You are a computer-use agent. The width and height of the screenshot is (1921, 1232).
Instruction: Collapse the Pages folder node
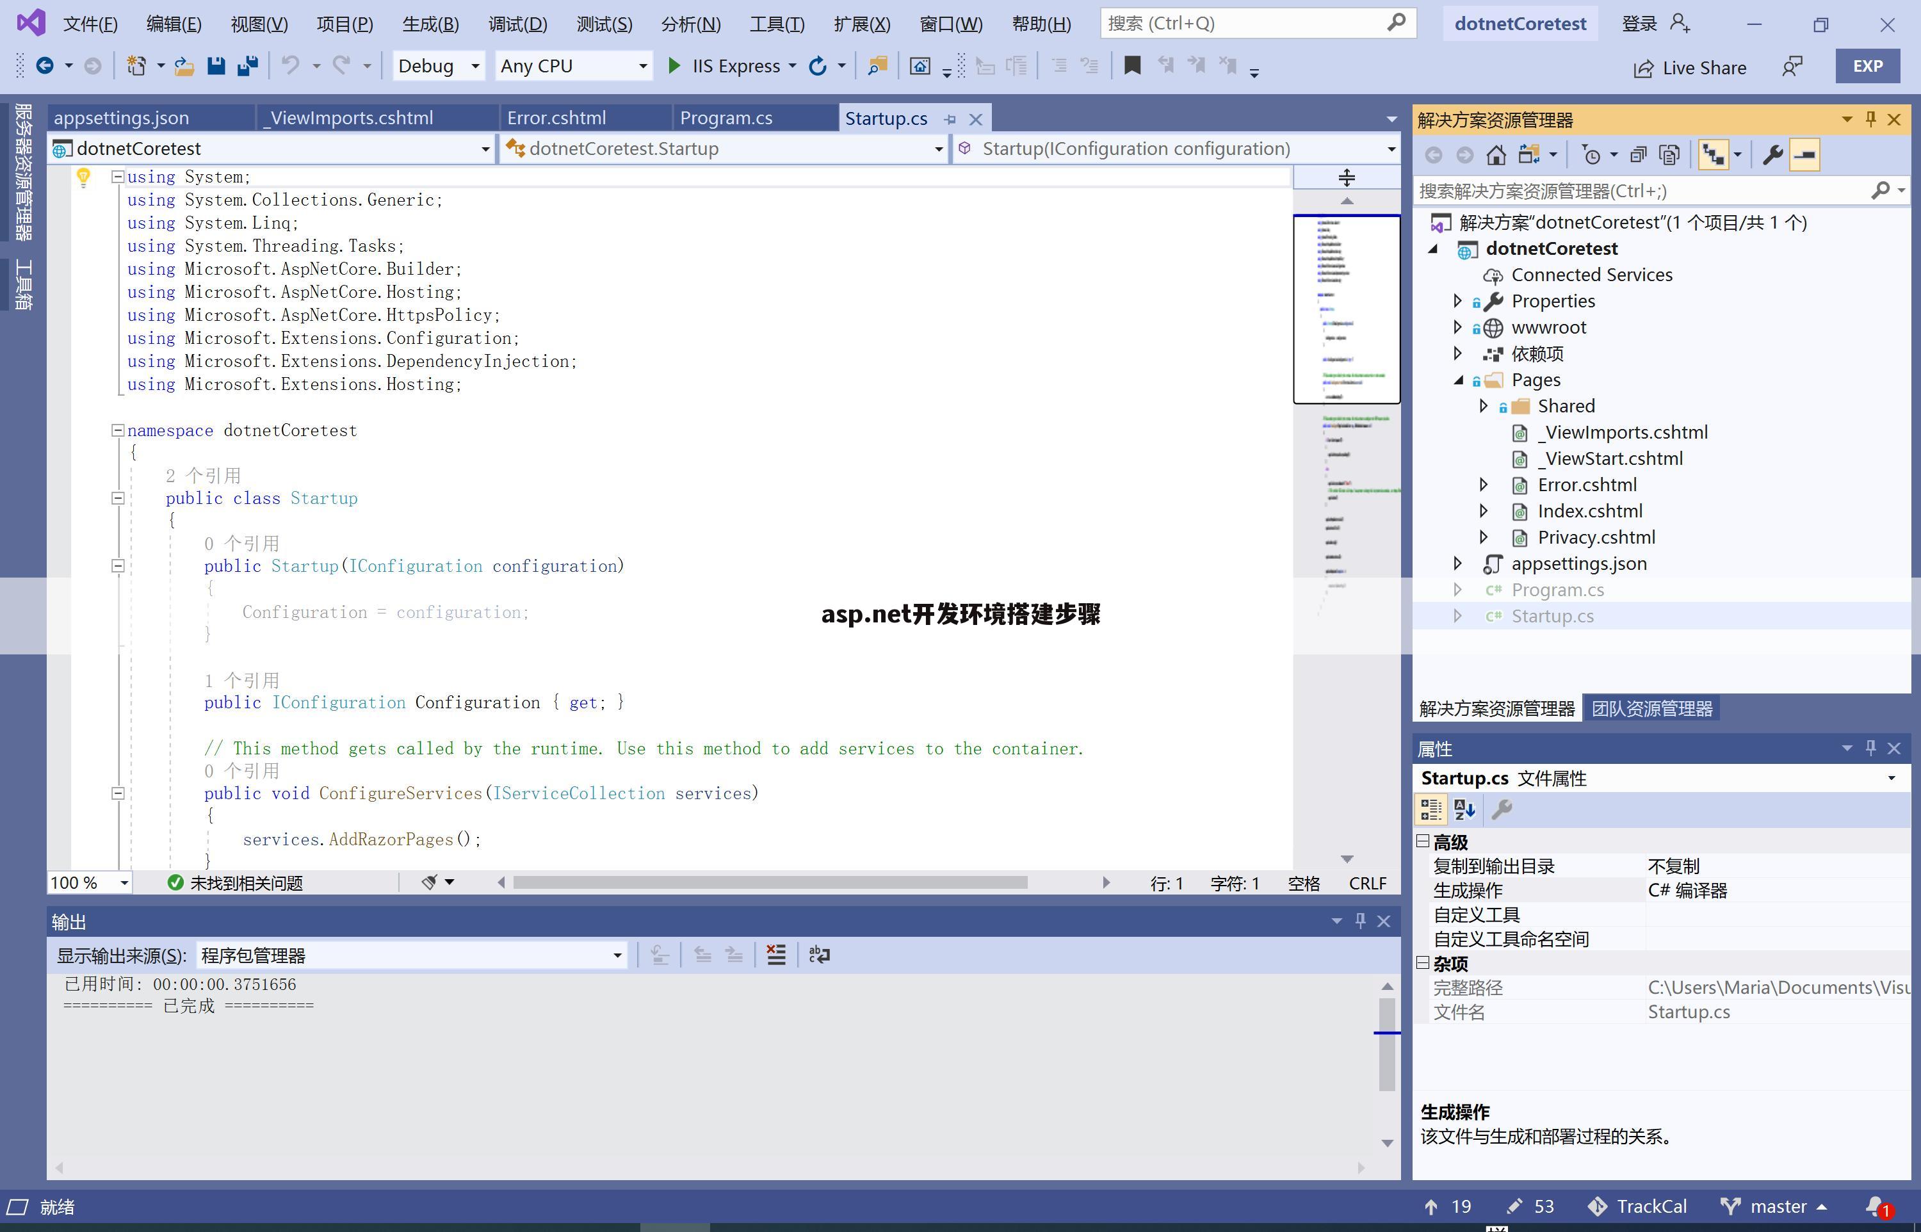click(x=1458, y=380)
